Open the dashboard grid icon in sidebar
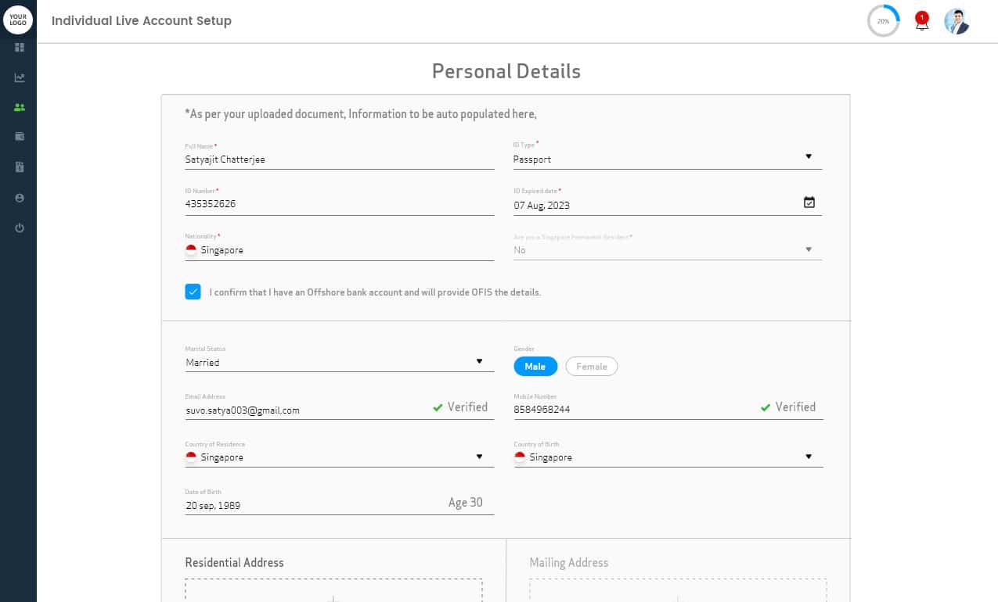 20,48
